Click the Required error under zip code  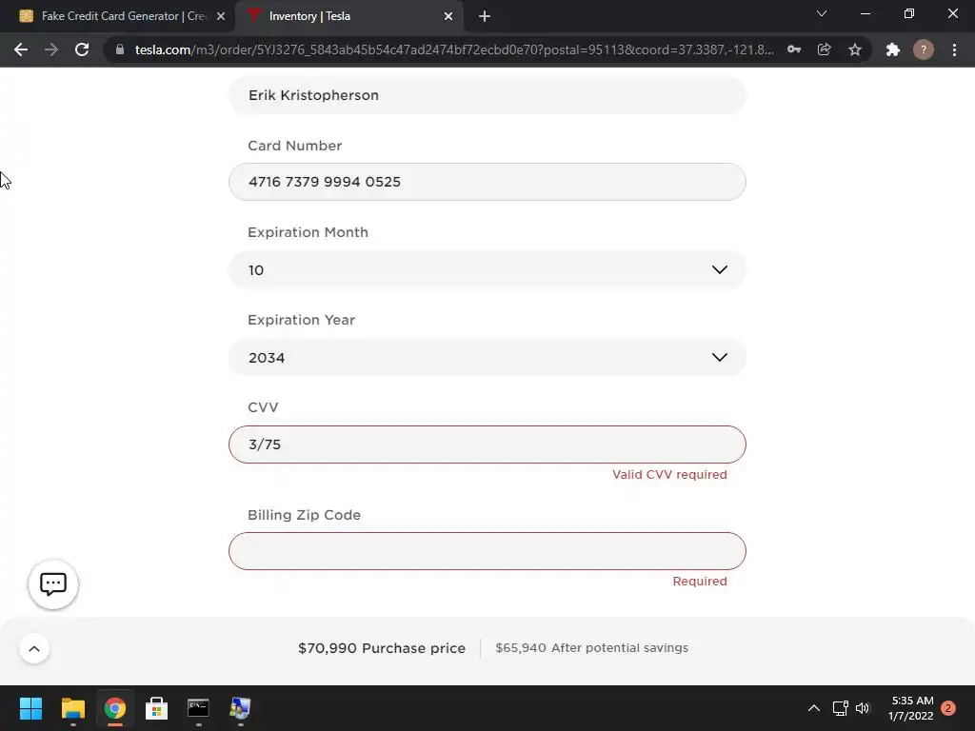tap(700, 582)
